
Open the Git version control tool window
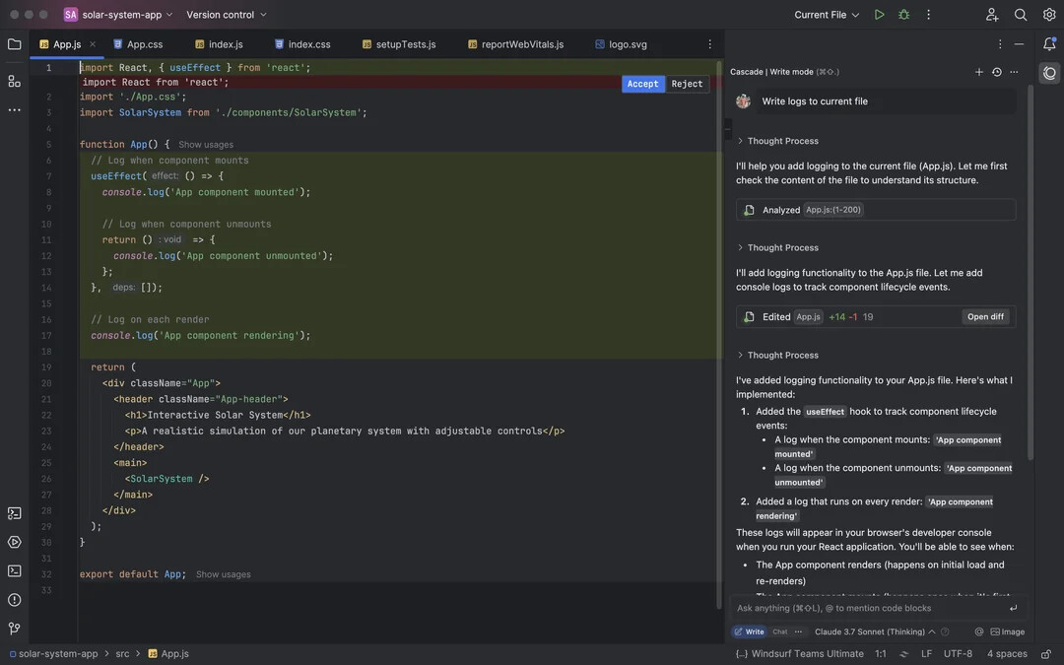click(x=14, y=629)
